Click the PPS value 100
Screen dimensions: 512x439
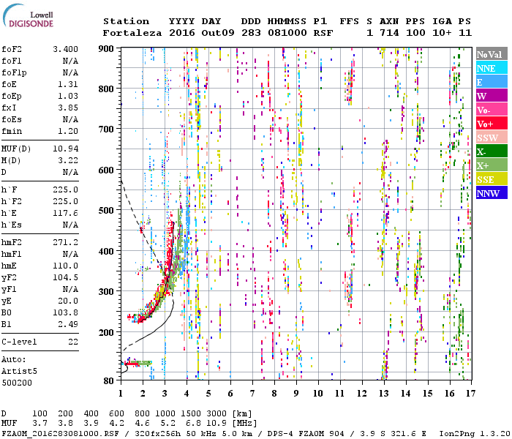tap(415, 33)
